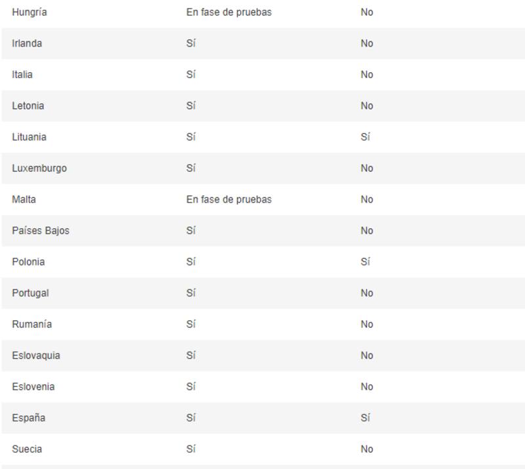The width and height of the screenshot is (525, 469).
Task: Select the España country name
Action: [29, 418]
